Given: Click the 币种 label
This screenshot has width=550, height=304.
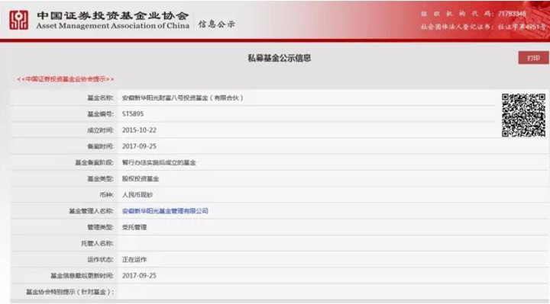Looking at the screenshot, I should [x=107, y=195].
